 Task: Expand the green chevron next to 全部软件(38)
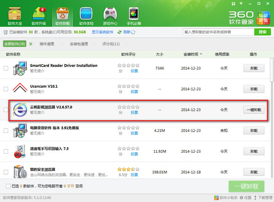pyautogui.click(x=31, y=44)
